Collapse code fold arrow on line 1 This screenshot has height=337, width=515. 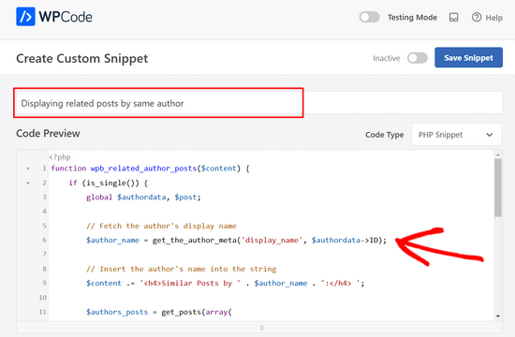coord(28,168)
